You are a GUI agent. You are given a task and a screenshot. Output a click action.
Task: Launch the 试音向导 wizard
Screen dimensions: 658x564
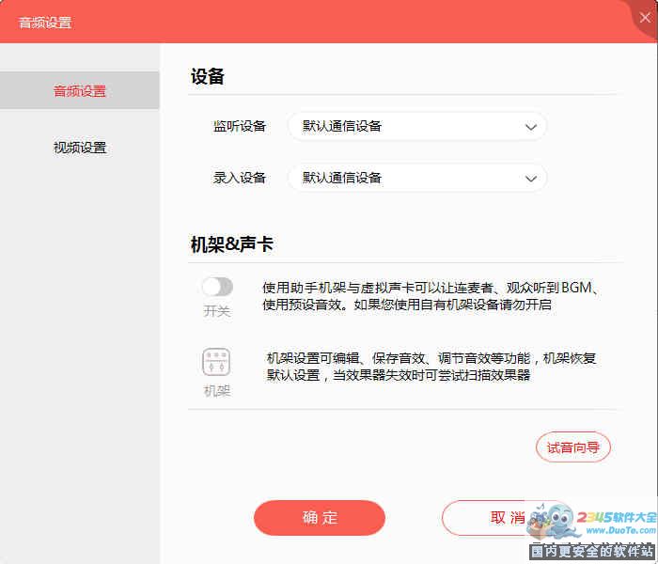pyautogui.click(x=573, y=447)
